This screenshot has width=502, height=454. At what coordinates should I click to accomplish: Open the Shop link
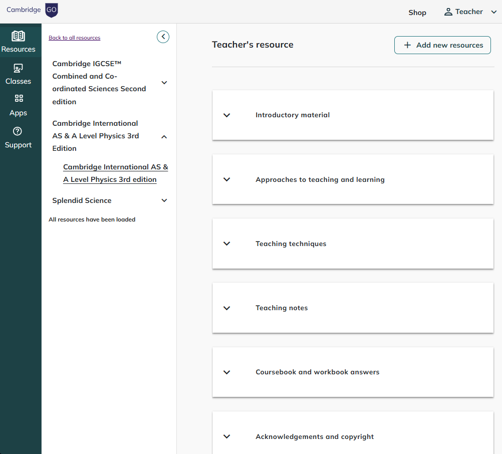tap(417, 13)
